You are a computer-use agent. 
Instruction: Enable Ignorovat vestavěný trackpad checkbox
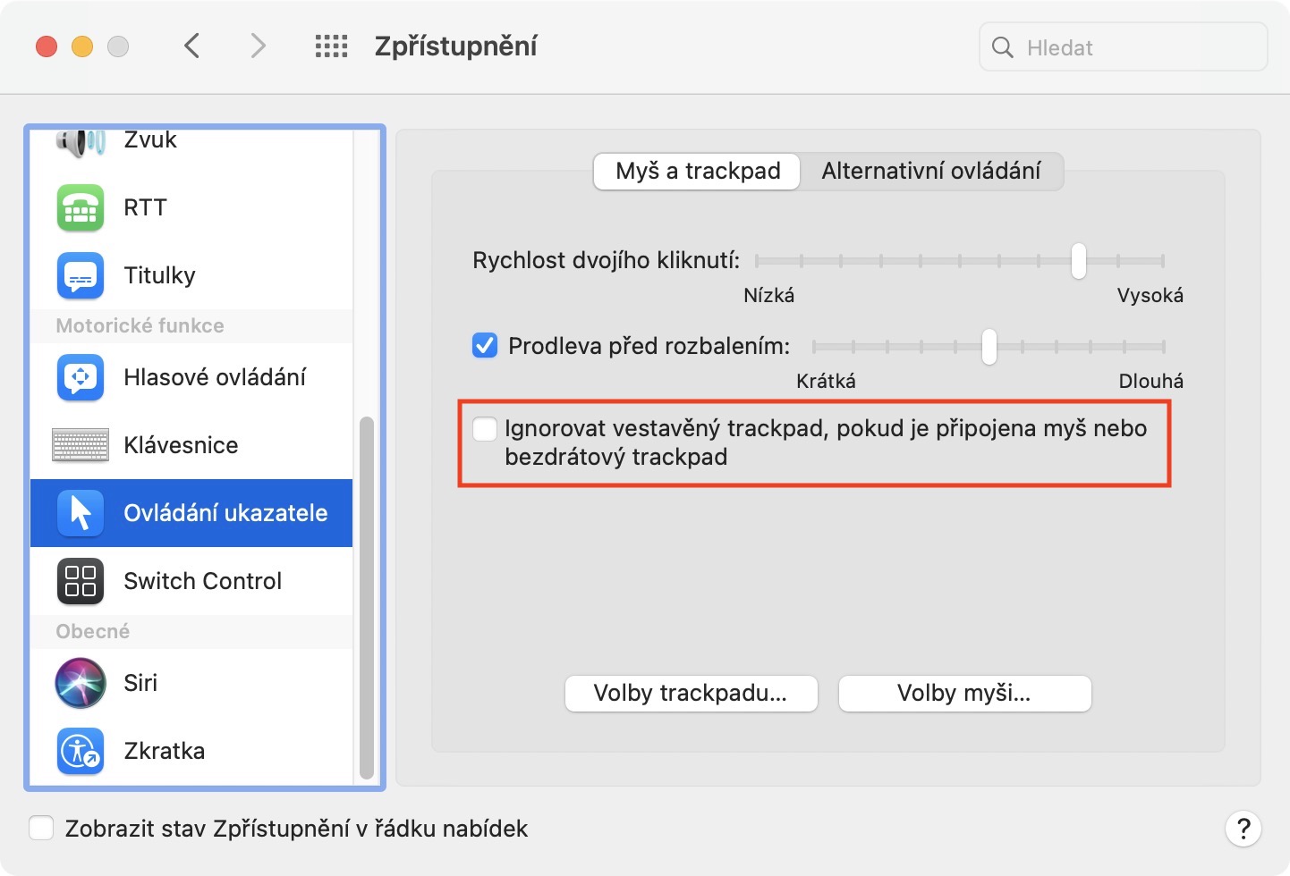[x=485, y=429]
